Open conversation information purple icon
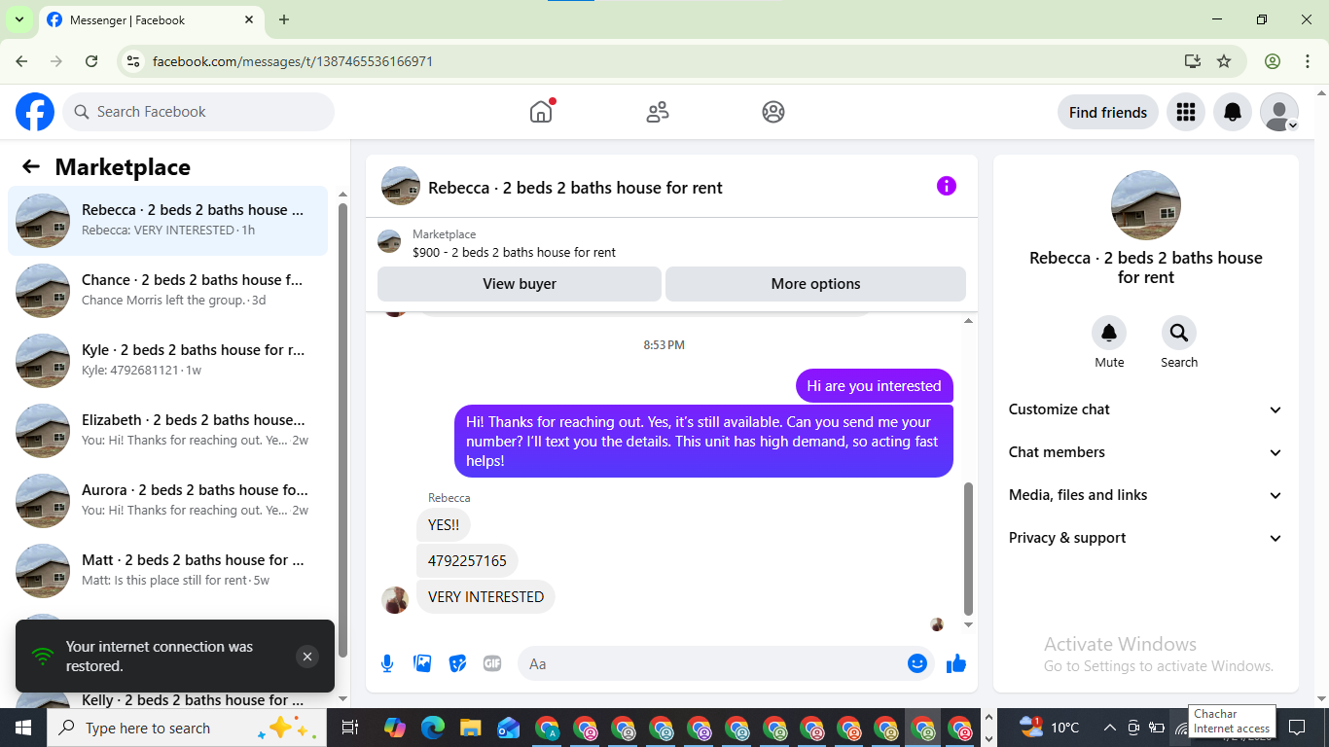This screenshot has height=747, width=1329. pos(947,186)
